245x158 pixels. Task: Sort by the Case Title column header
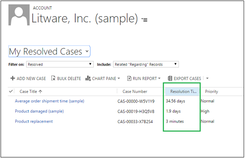(28, 91)
